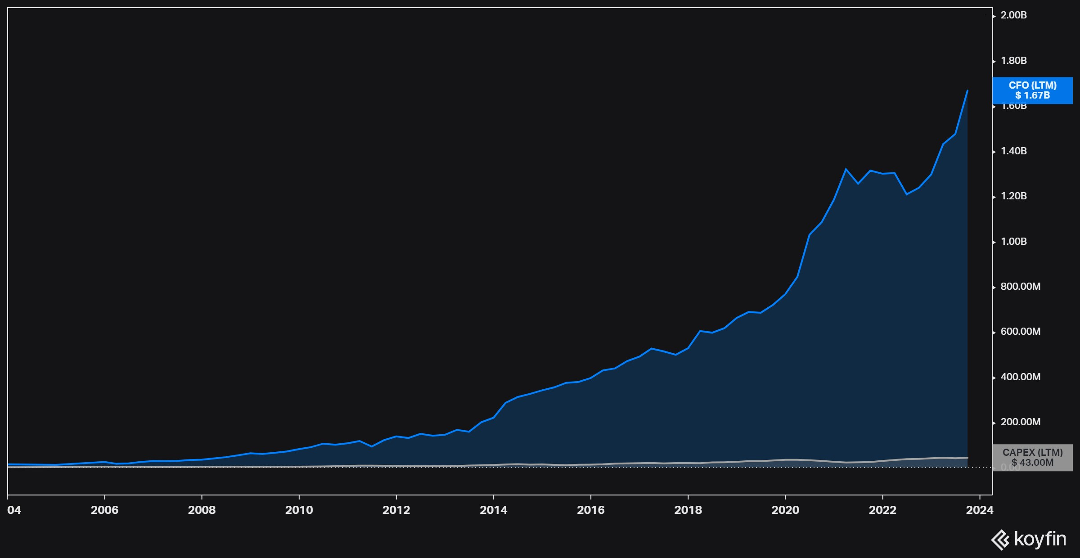
Task: Click the 2008 label on the time axis
Action: tap(202, 510)
